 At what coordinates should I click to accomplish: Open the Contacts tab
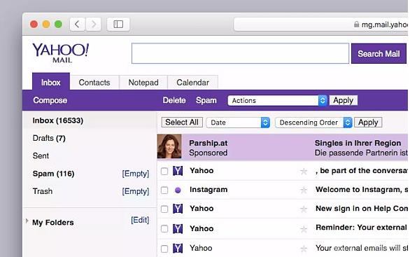94,83
